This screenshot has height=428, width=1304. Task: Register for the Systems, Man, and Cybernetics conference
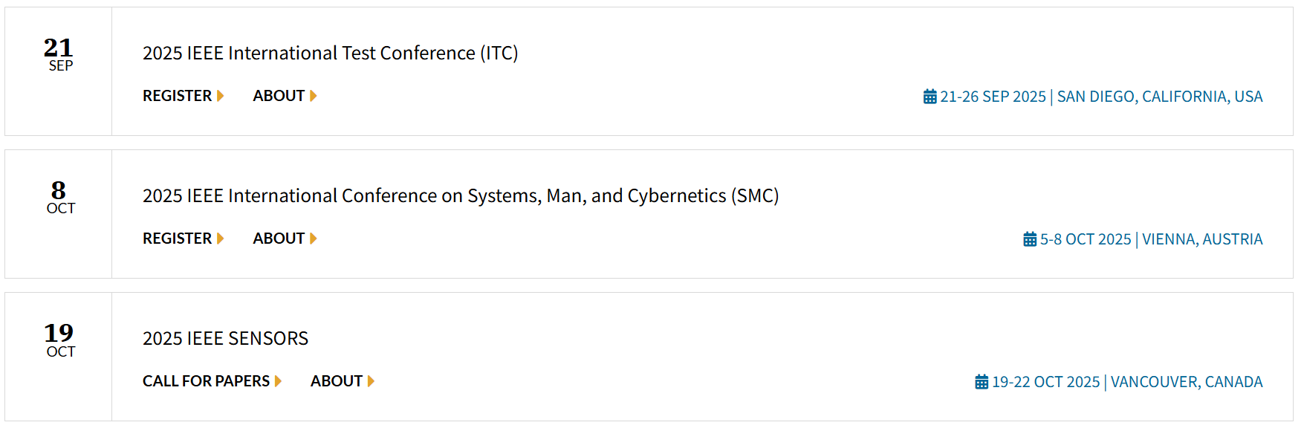(x=177, y=239)
